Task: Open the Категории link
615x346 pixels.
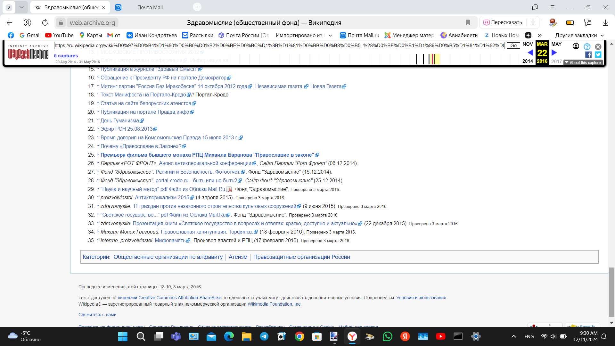Action: (96, 257)
